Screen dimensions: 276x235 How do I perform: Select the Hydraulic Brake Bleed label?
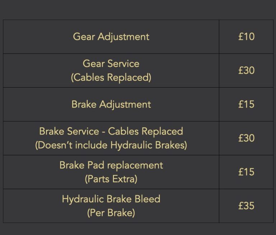111,199
